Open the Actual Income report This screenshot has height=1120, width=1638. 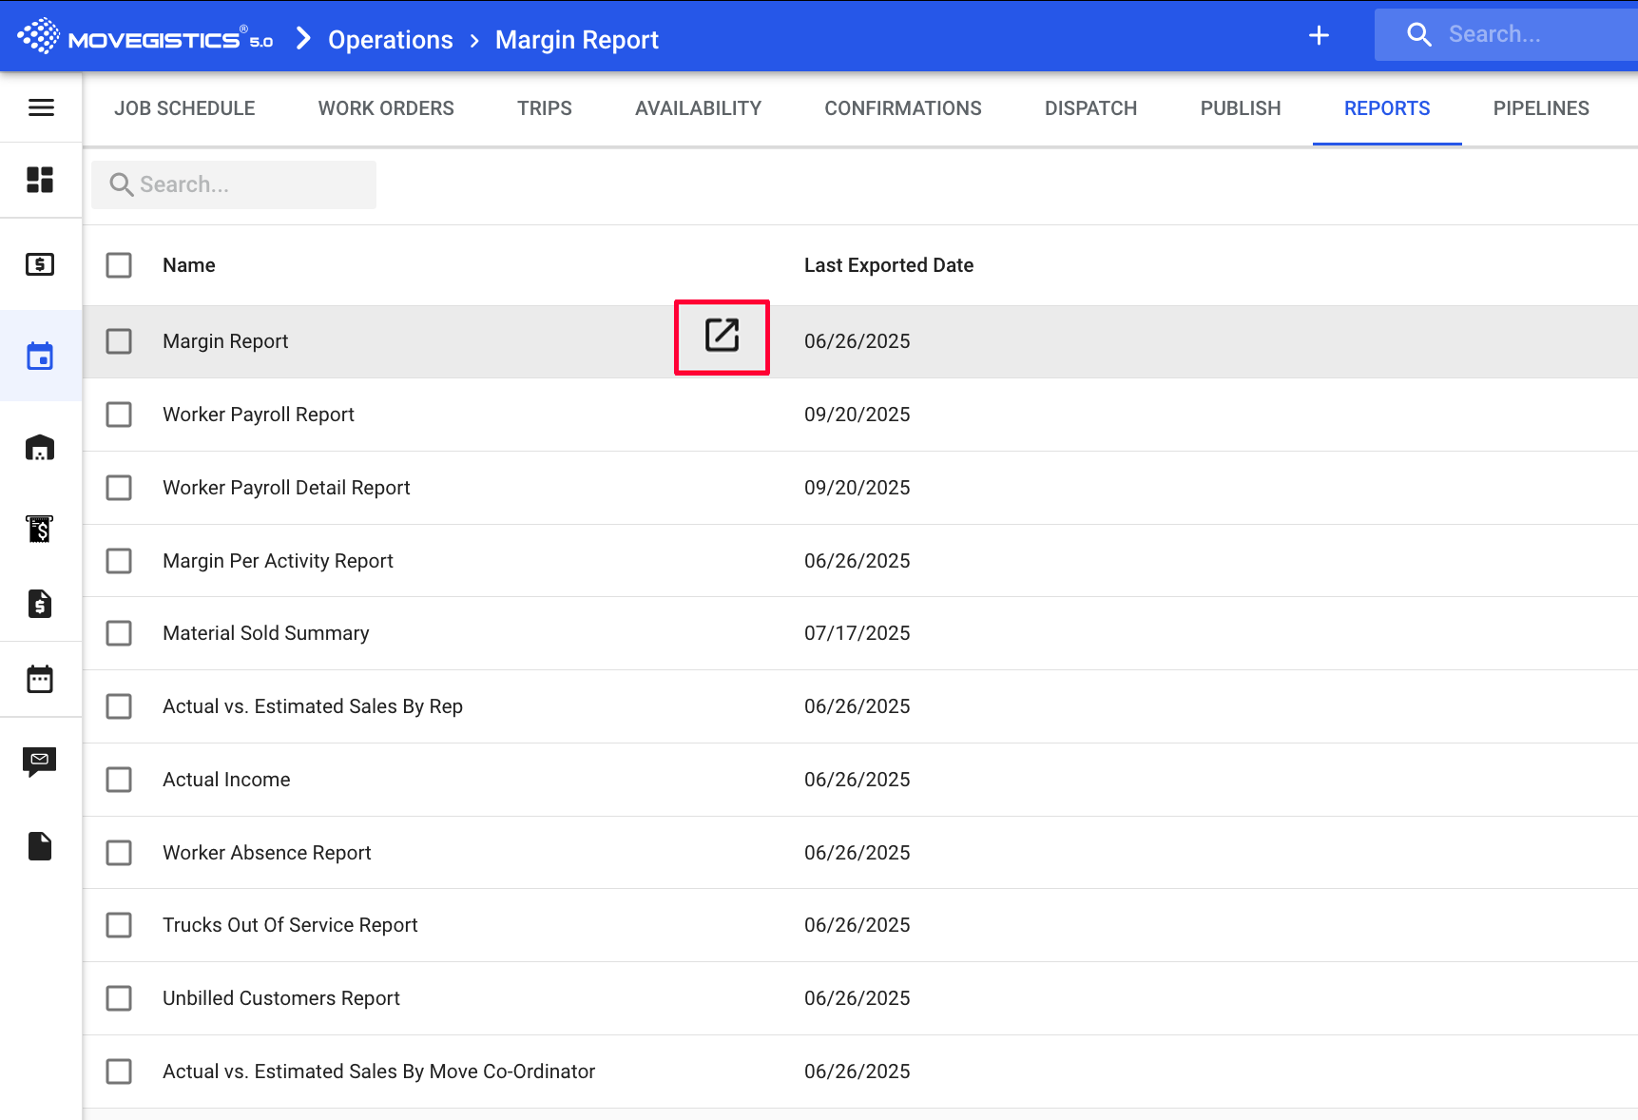[226, 780]
